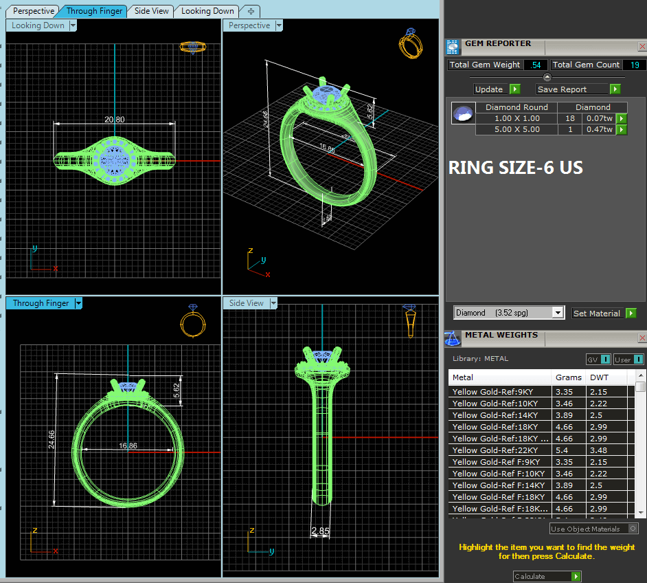
Task: Open the Diamond (3.52 spg) material dropdown
Action: pos(509,313)
